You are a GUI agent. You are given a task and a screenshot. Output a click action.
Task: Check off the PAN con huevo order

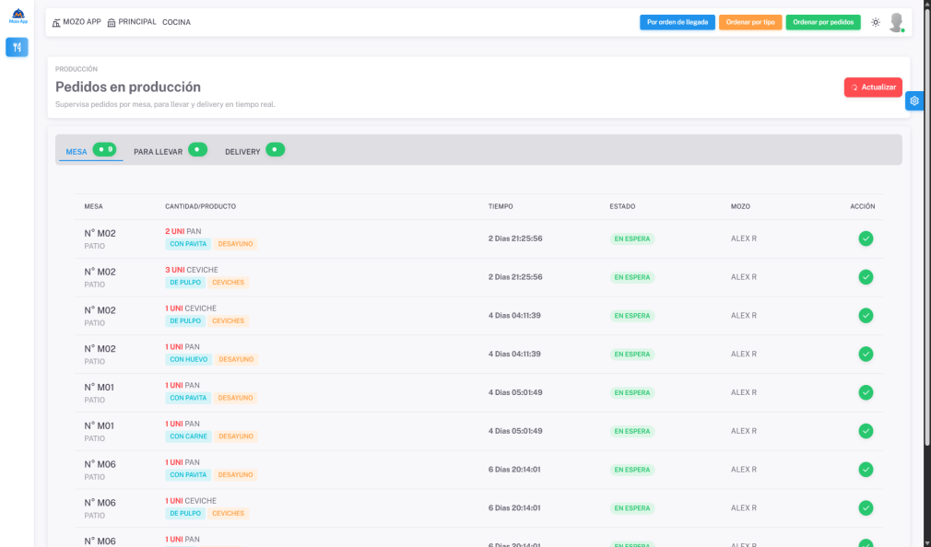866,354
